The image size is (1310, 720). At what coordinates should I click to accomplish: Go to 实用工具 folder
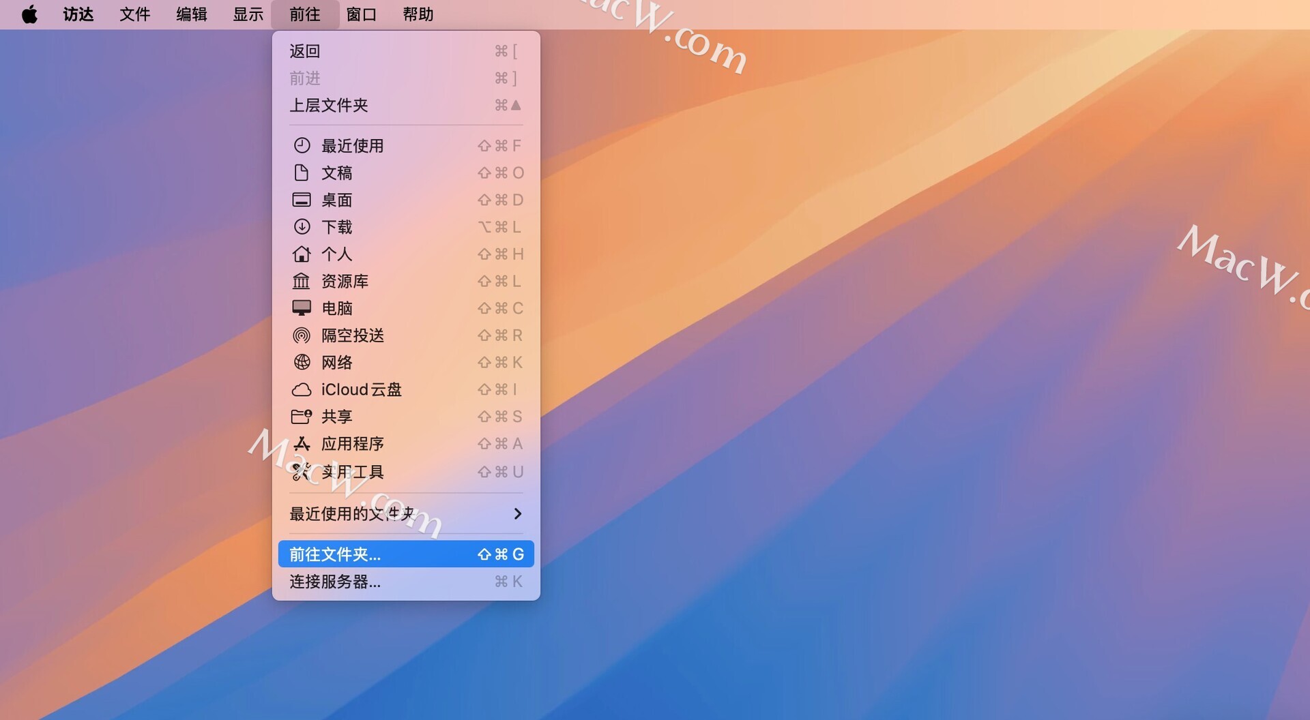coord(406,472)
